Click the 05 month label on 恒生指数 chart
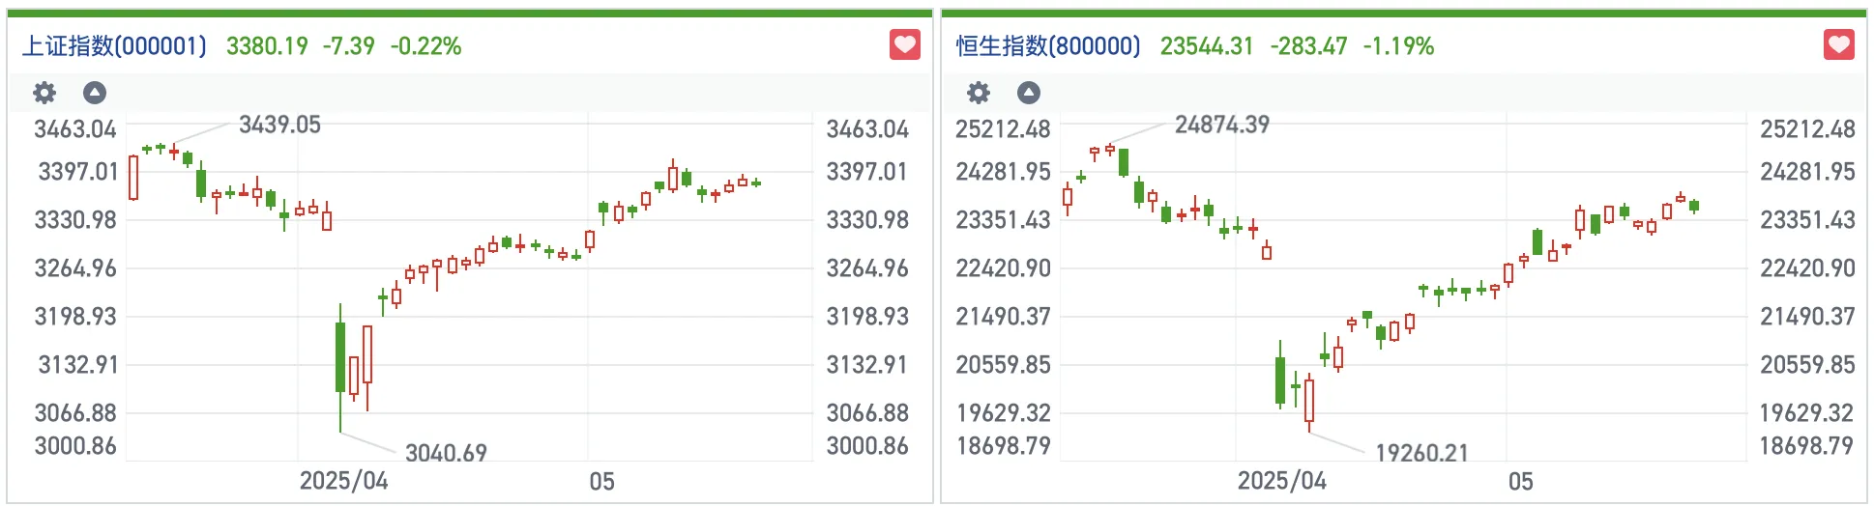 click(1520, 481)
